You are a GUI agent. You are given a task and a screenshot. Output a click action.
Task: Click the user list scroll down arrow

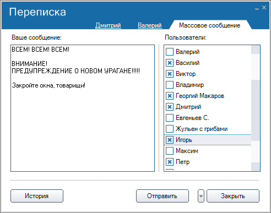tap(256, 167)
